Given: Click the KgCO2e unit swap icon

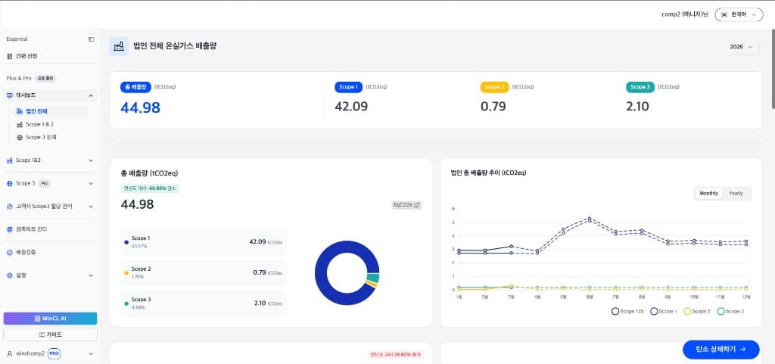Looking at the screenshot, I should point(417,205).
